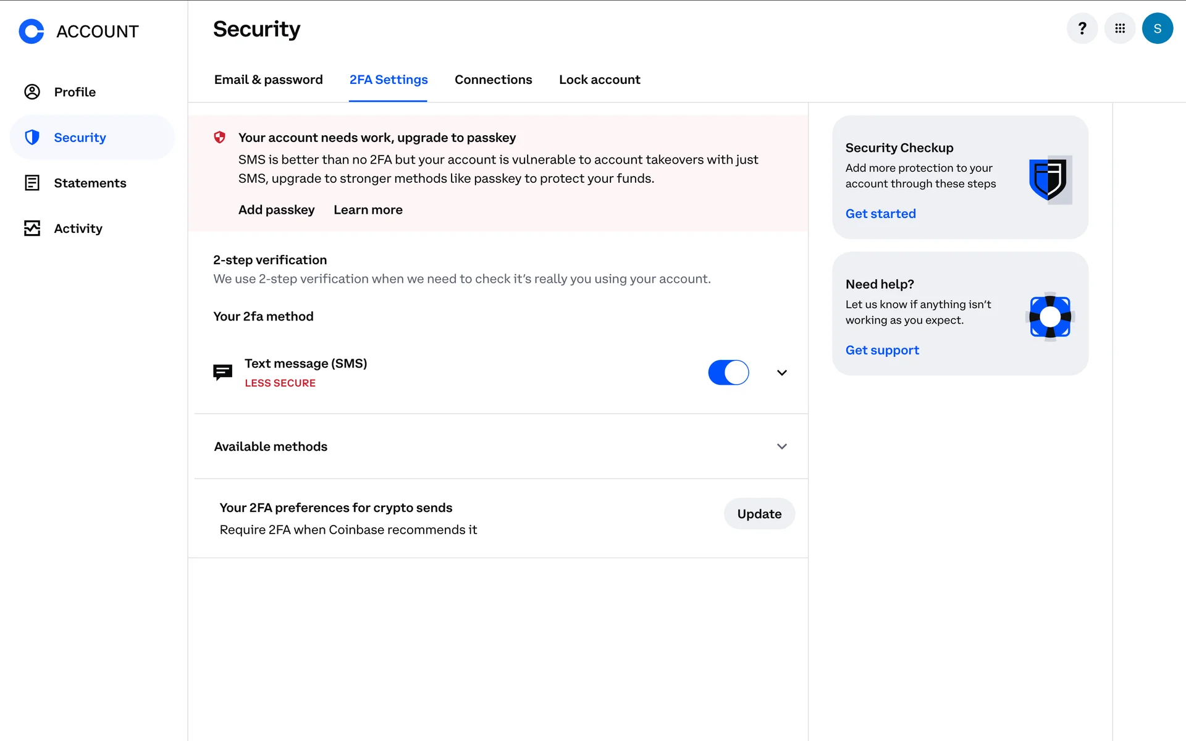Expand the Available methods section
The image size is (1186, 741).
(782, 446)
